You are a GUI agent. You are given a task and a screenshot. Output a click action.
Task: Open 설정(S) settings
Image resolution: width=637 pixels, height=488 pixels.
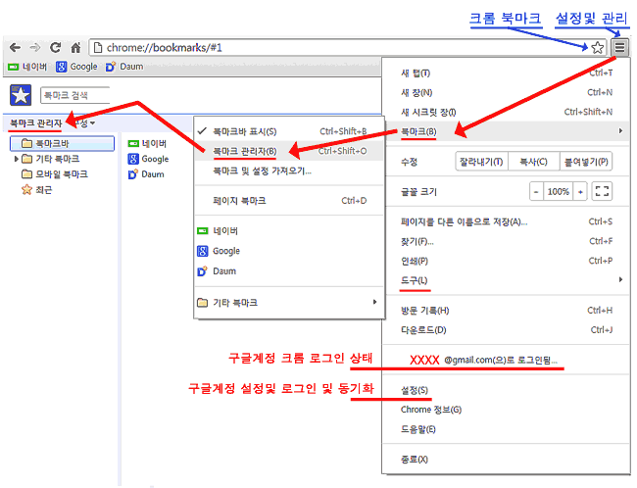(507, 390)
